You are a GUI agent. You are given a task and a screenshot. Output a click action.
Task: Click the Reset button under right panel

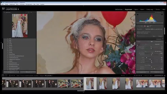click(x=157, y=72)
